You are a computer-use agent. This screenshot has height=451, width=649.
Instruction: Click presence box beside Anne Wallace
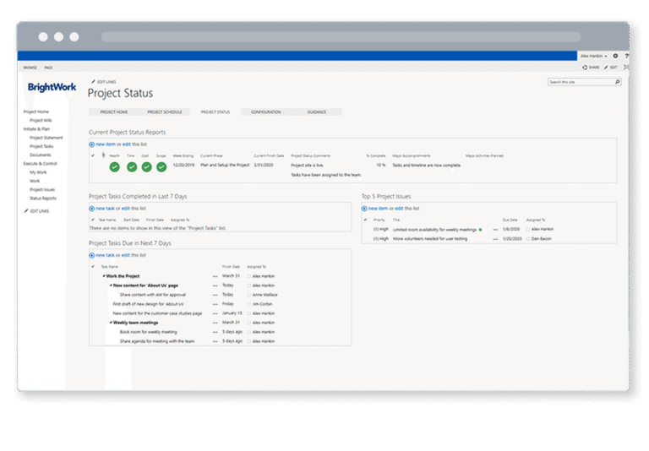[x=249, y=295]
